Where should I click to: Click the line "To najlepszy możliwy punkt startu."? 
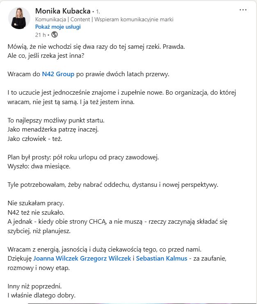point(56,120)
